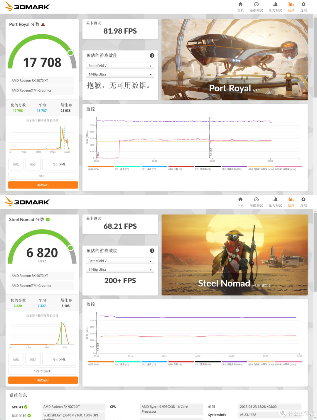Click vertical scrollbar of Steel Nomad window
The height and width of the screenshot is (420, 317).
tap(315, 252)
